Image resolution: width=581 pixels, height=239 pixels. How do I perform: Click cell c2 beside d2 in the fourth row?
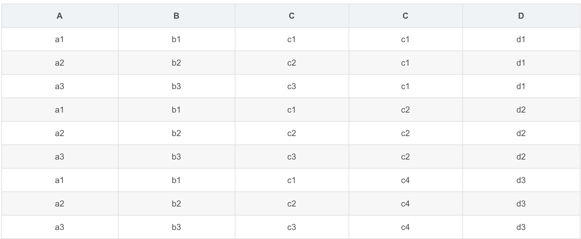tap(405, 110)
